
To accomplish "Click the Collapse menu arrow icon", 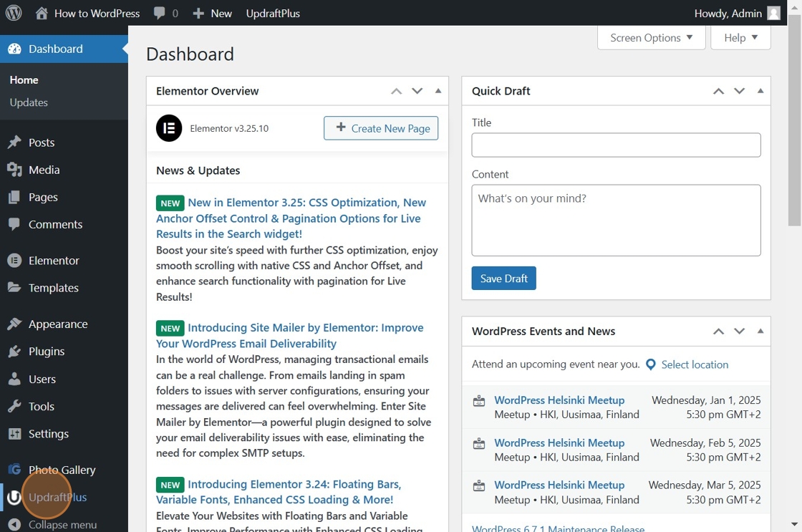I will (14, 525).
